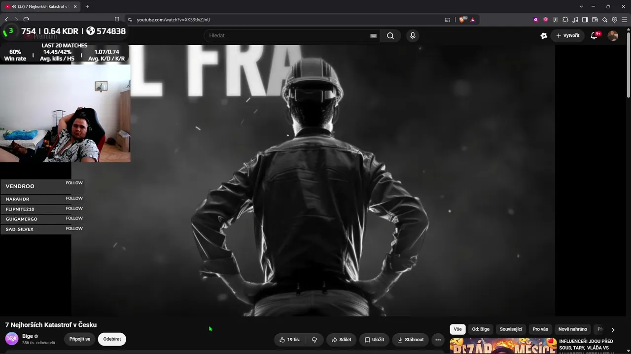Open the Leo AI sparkle icon
This screenshot has width=631, height=354.
[604, 20]
